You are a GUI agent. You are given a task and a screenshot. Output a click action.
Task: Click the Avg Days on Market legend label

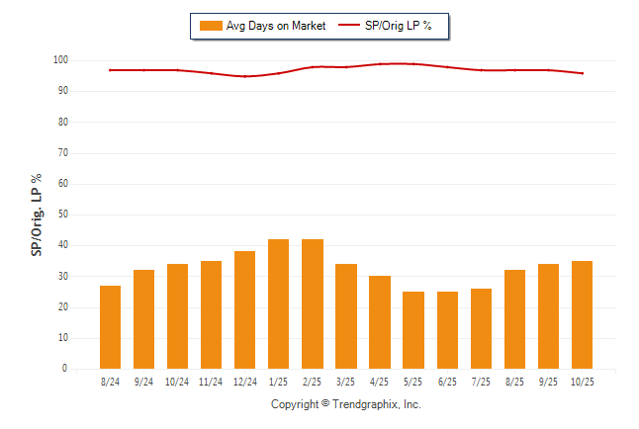(276, 26)
